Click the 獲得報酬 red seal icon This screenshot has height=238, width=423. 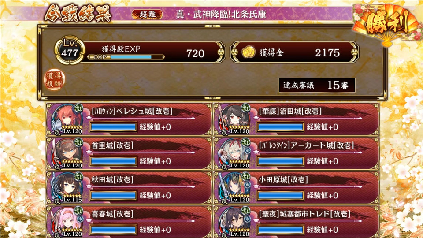pos(55,80)
